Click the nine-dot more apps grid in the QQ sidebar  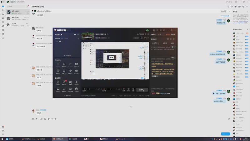pyautogui.click(x=3, y=38)
